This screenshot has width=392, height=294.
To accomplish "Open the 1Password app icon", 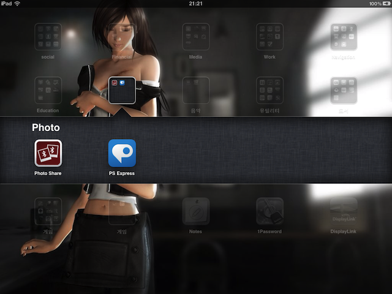I will (x=269, y=211).
